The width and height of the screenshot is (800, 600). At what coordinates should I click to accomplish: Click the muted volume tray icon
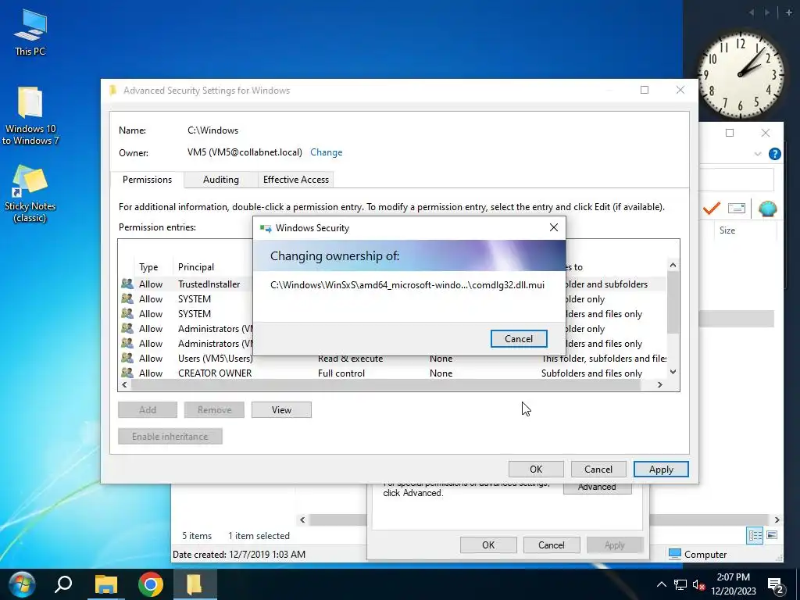[x=699, y=584]
